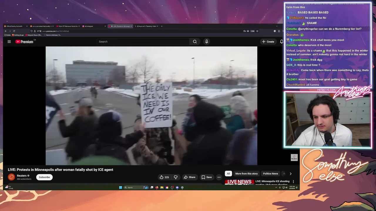
Task: Open LIVE: Minneapolis ICE shooting reaction title
Action: [272, 183]
